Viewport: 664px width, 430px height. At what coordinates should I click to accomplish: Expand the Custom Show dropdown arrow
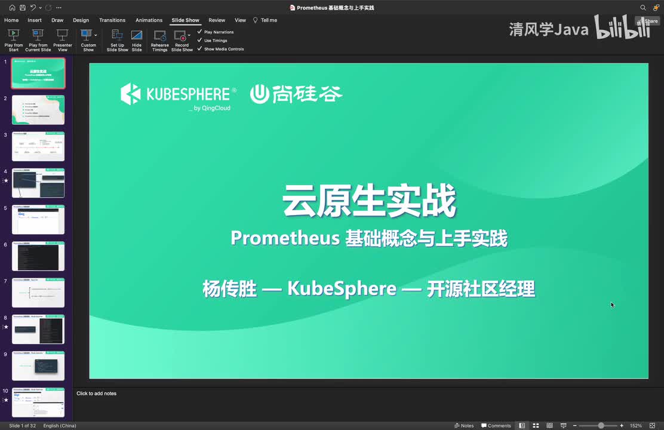(96, 35)
